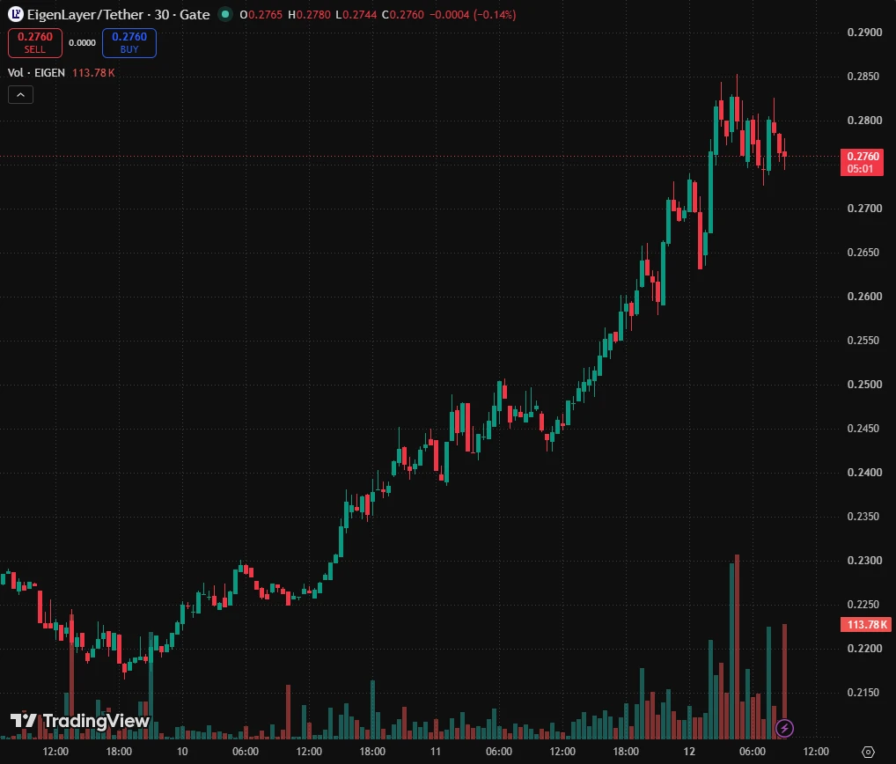Viewport: 896px width, 764px height.
Task: Click the EigenLayer/Tether · 30 · Gate title
Action: 118,14
